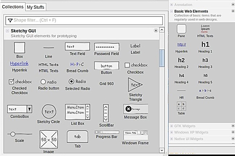The width and height of the screenshot is (235, 156).
Task: Click the Shape filter search field
Action: click(x=83, y=20)
